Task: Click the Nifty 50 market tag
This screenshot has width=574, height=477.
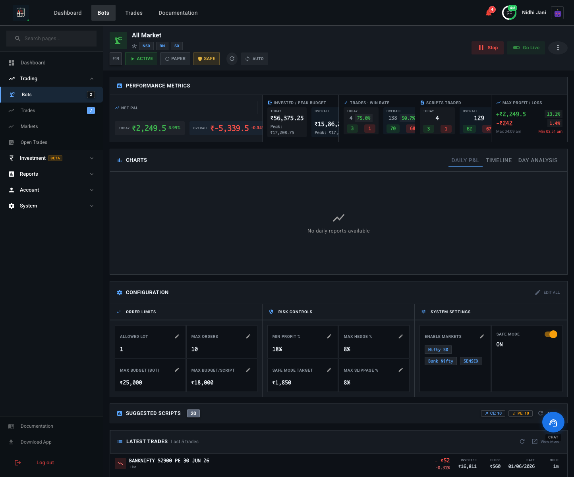Action: (438, 349)
